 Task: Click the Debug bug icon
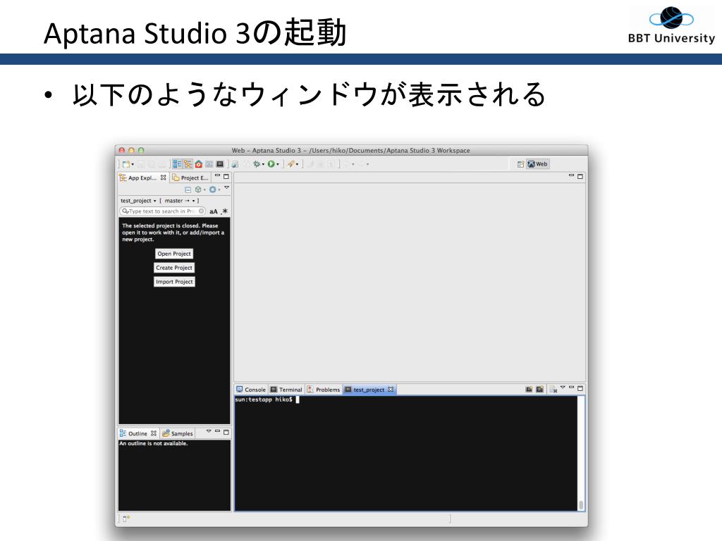[257, 164]
